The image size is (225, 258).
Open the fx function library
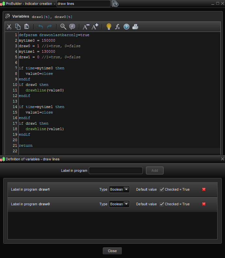coord(118,27)
